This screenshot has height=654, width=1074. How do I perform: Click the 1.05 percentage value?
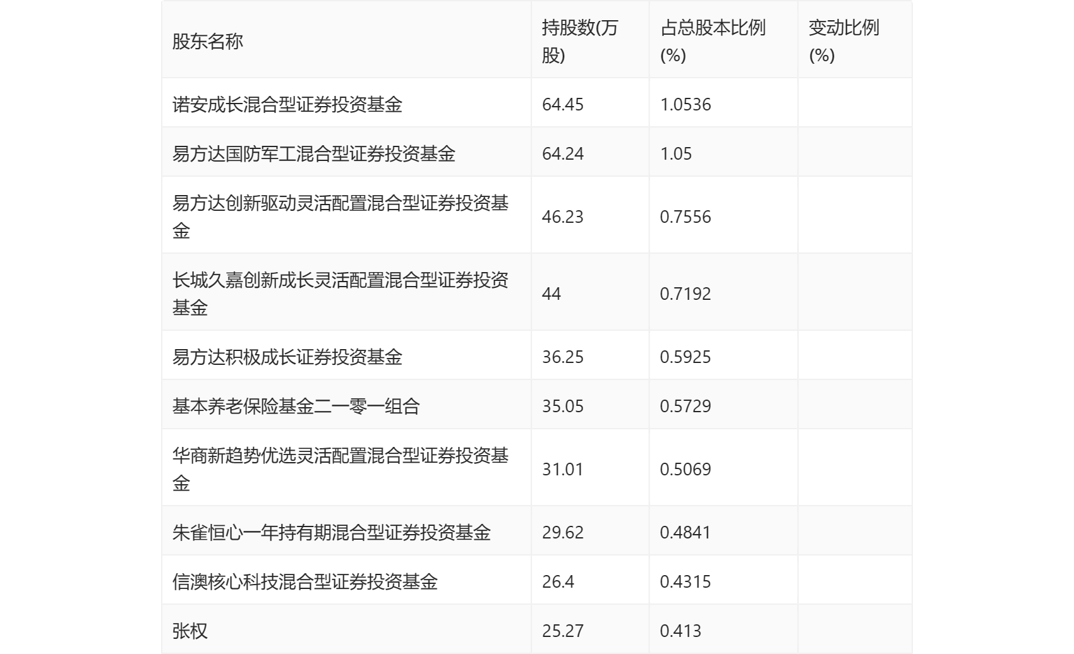click(676, 153)
